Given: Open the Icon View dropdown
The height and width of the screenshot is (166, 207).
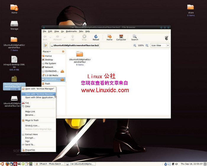Looking at the screenshot, I should point(160,45).
